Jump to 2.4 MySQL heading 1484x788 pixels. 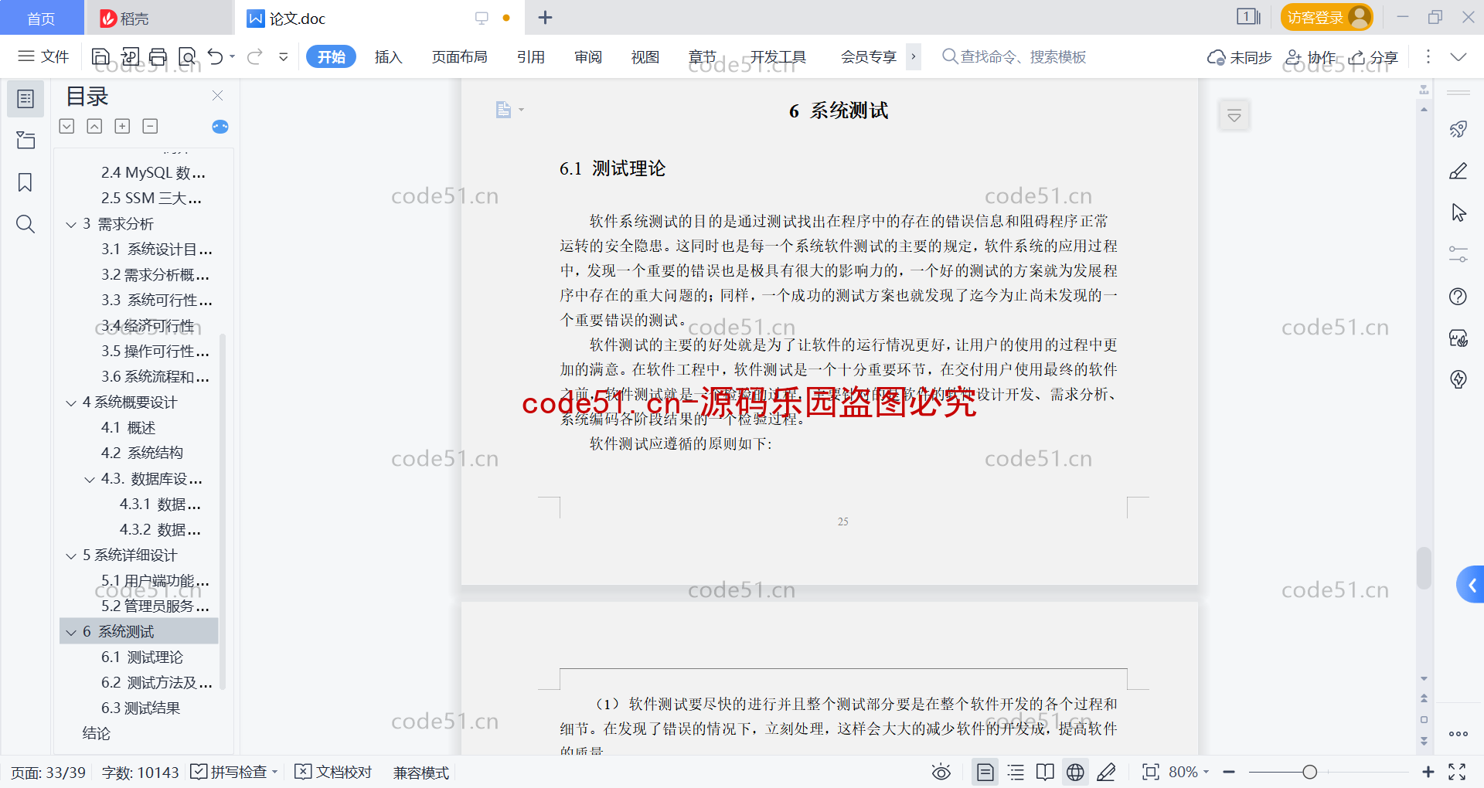(153, 172)
